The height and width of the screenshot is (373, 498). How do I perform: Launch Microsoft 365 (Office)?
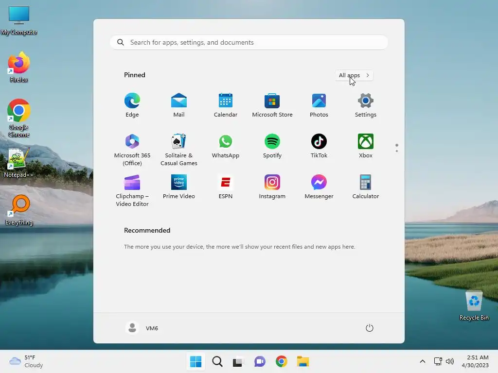[x=132, y=150]
